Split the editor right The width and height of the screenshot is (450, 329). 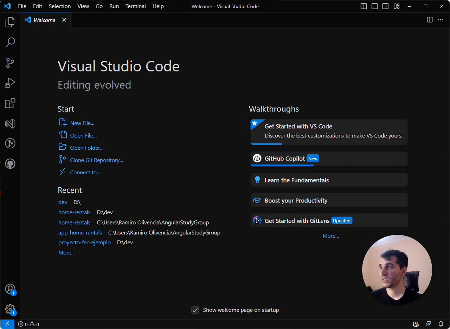(430, 20)
